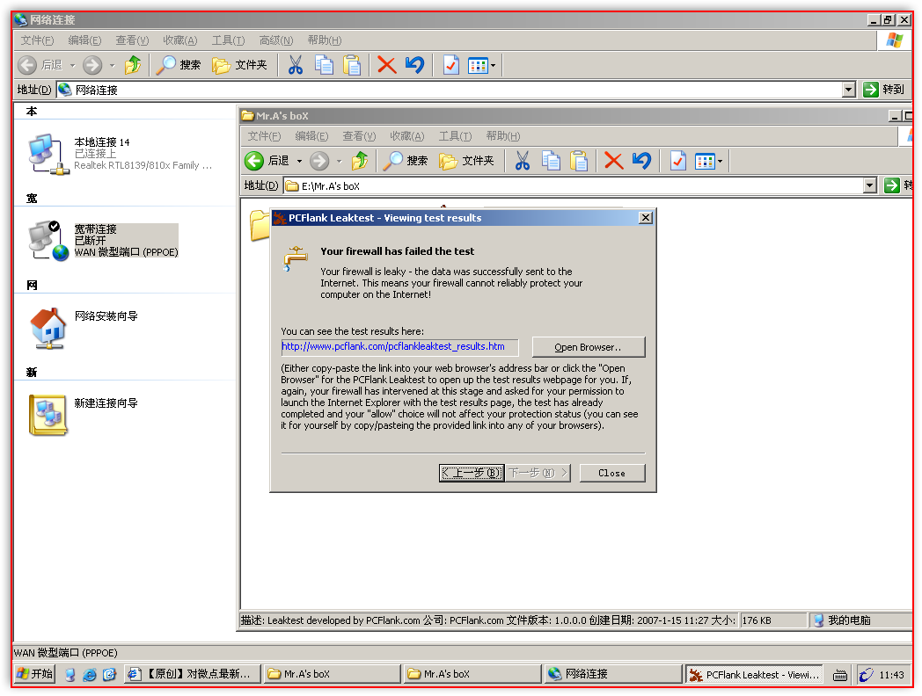Click the 11:43 clock in tray
The height and width of the screenshot is (696, 922).
tap(891, 675)
